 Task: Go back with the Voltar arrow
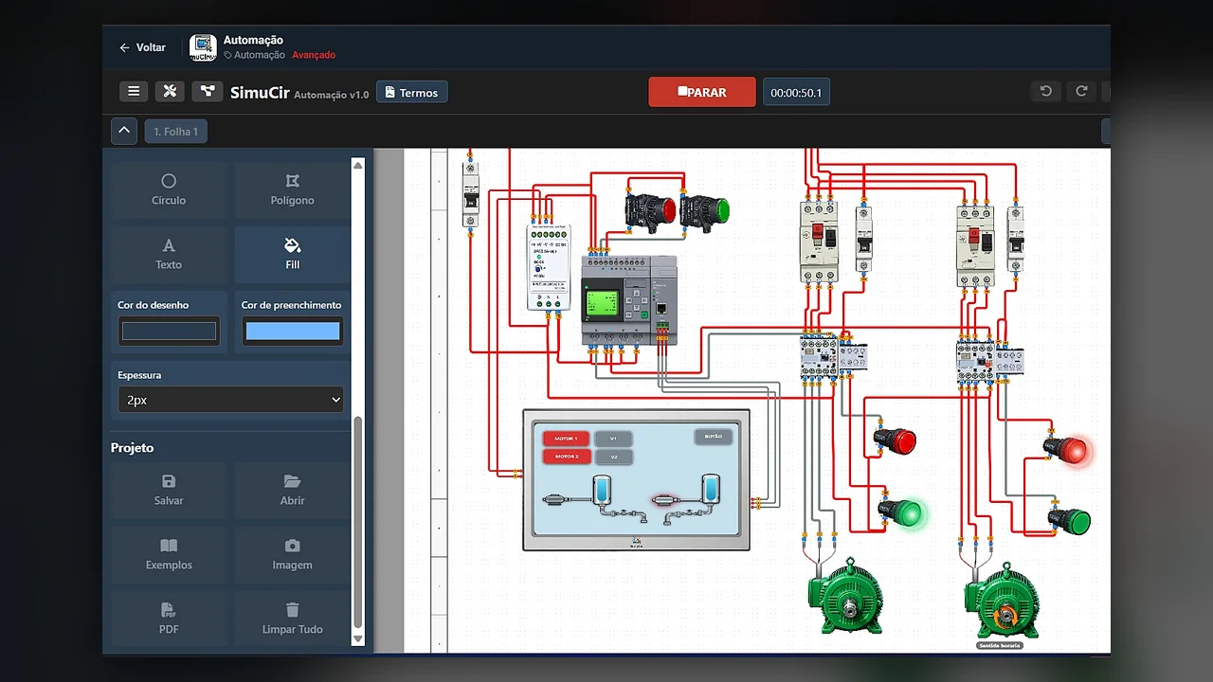click(142, 47)
